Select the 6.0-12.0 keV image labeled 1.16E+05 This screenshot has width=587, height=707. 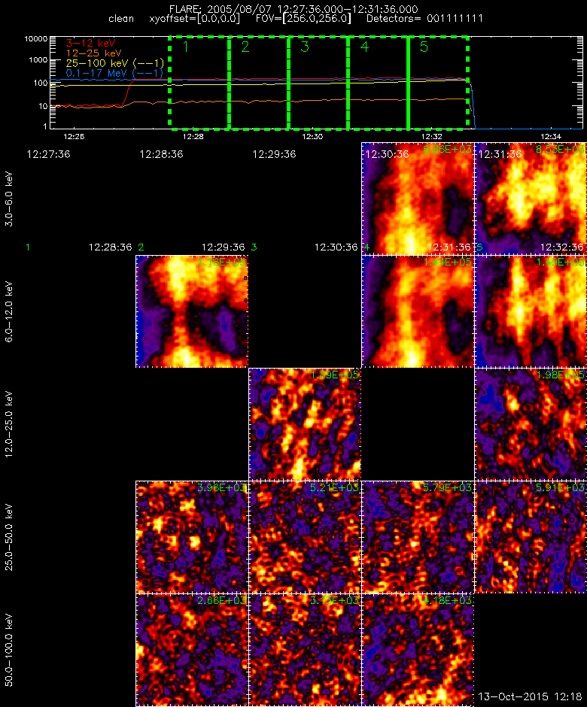coord(192,311)
